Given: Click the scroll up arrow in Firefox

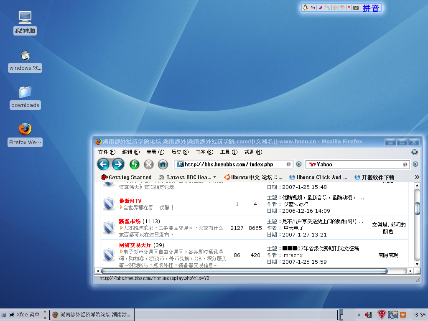Looking at the screenshot, I should 417,186.
